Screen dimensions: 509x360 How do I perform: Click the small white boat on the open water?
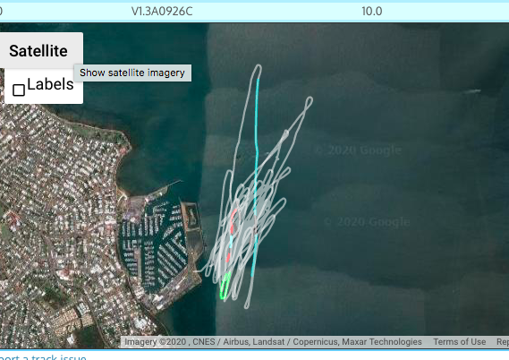(471, 91)
